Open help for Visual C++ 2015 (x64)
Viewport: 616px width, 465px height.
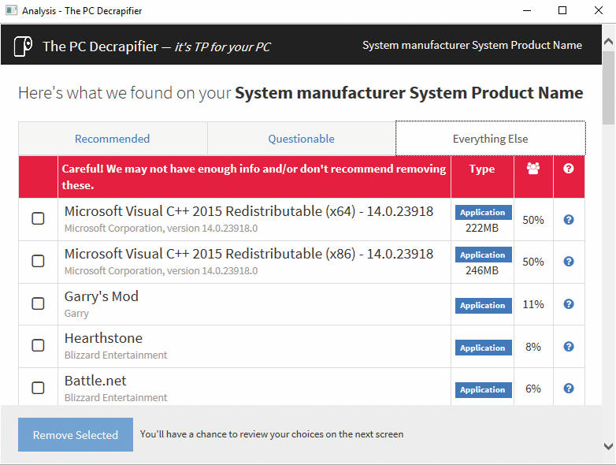[569, 219]
